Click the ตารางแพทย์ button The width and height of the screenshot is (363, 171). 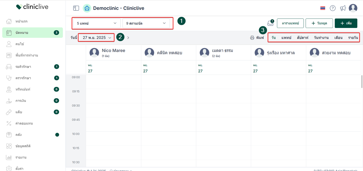tap(290, 23)
